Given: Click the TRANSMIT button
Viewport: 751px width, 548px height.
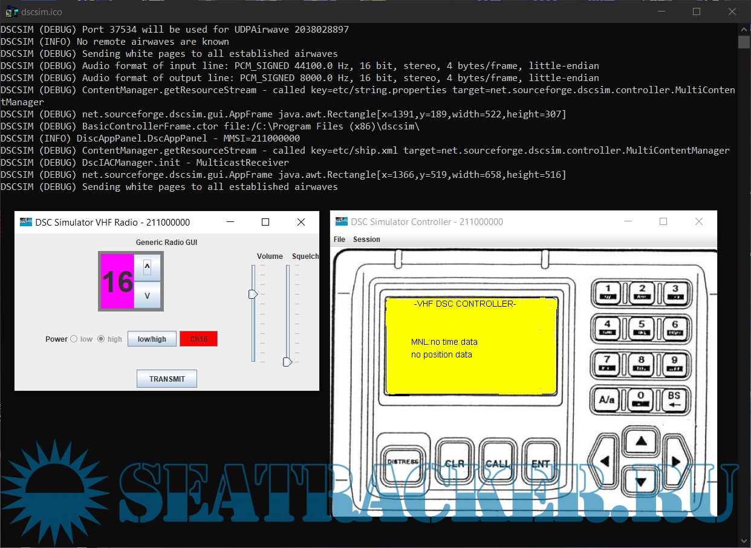Looking at the screenshot, I should tap(167, 379).
